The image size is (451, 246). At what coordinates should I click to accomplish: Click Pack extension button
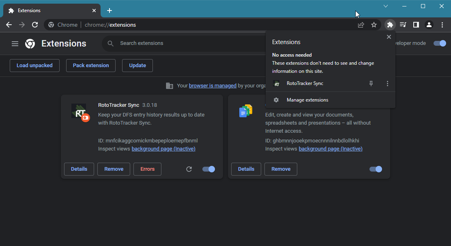click(x=91, y=66)
